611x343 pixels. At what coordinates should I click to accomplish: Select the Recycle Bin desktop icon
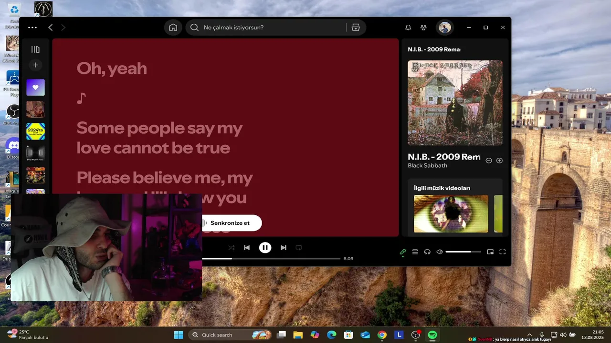14,14
